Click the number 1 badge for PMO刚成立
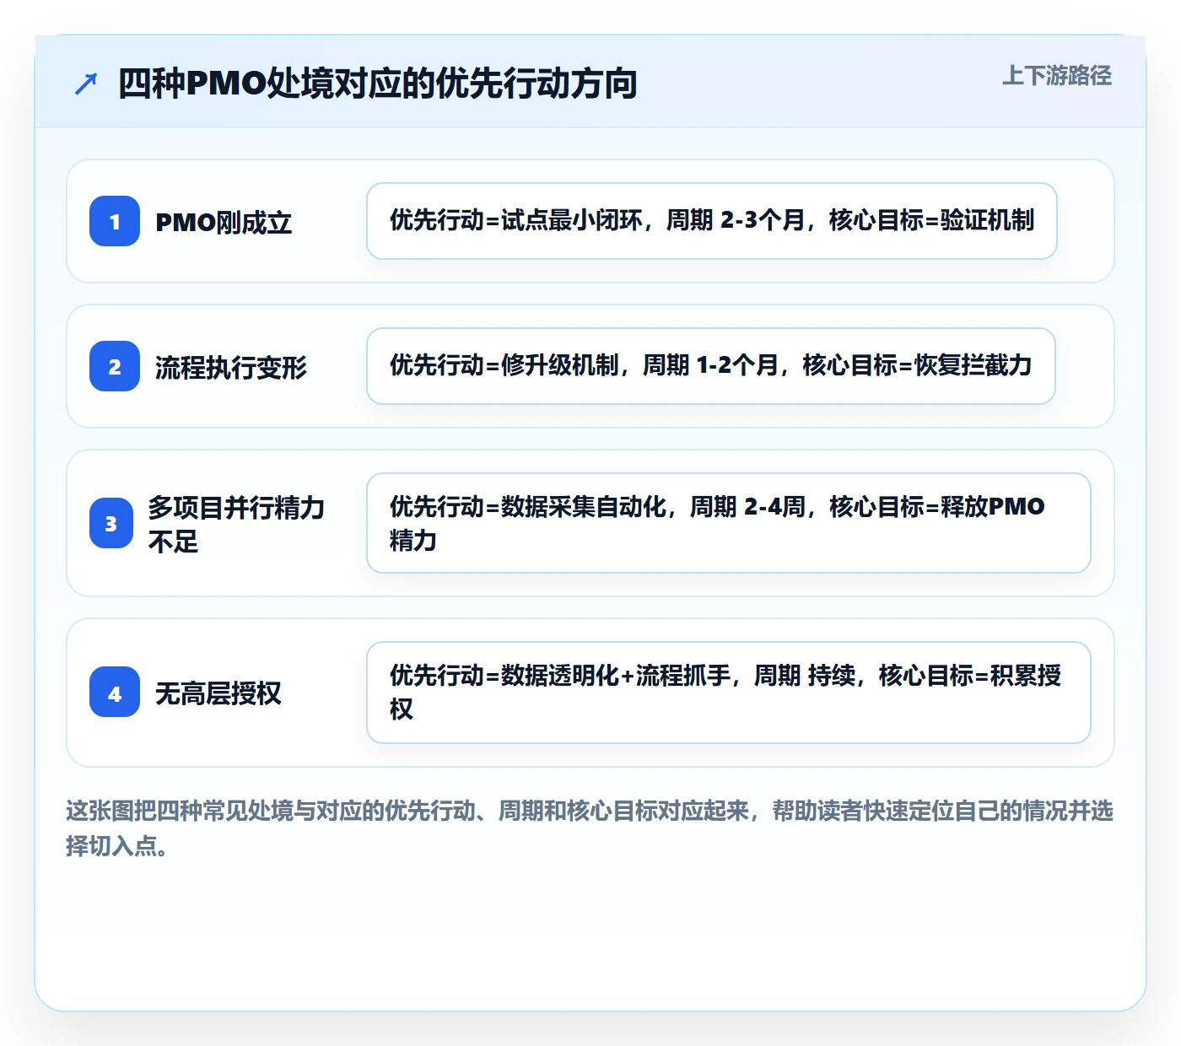1181x1046 pixels. point(115,221)
